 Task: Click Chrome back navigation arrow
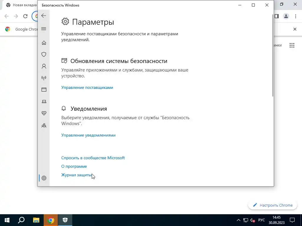6,16
